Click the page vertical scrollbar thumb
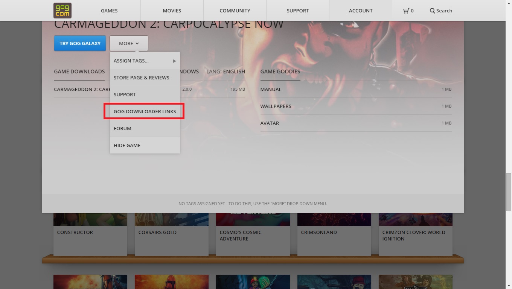This screenshot has height=289, width=512. coord(509,192)
